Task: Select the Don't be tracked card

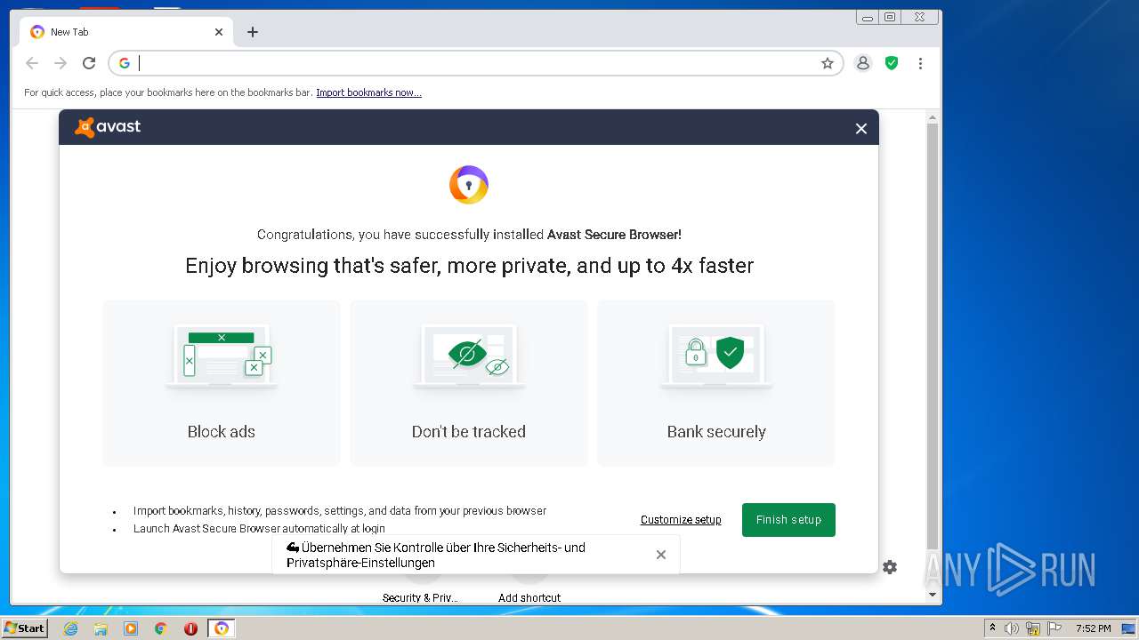Action: point(469,383)
